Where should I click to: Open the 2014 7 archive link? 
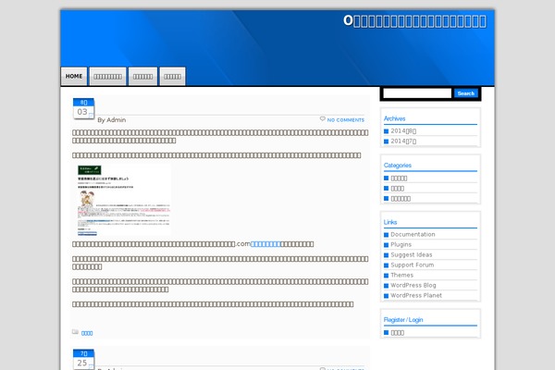tap(403, 142)
